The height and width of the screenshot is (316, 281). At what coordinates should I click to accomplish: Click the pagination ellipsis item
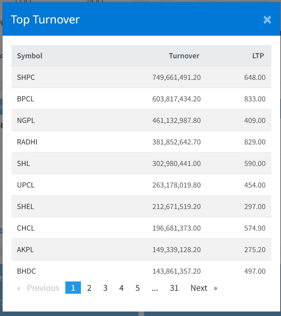pos(155,288)
